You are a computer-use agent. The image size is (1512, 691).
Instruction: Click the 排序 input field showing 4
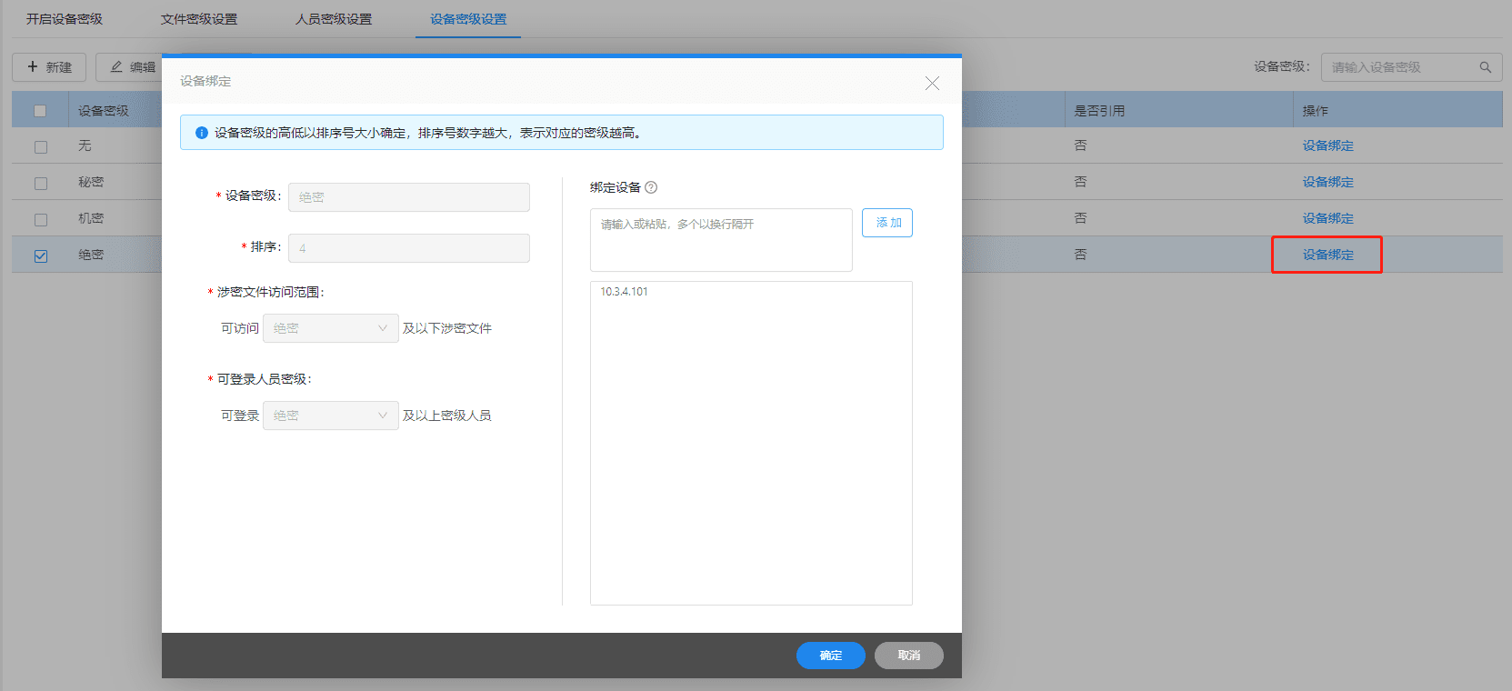[x=409, y=248]
